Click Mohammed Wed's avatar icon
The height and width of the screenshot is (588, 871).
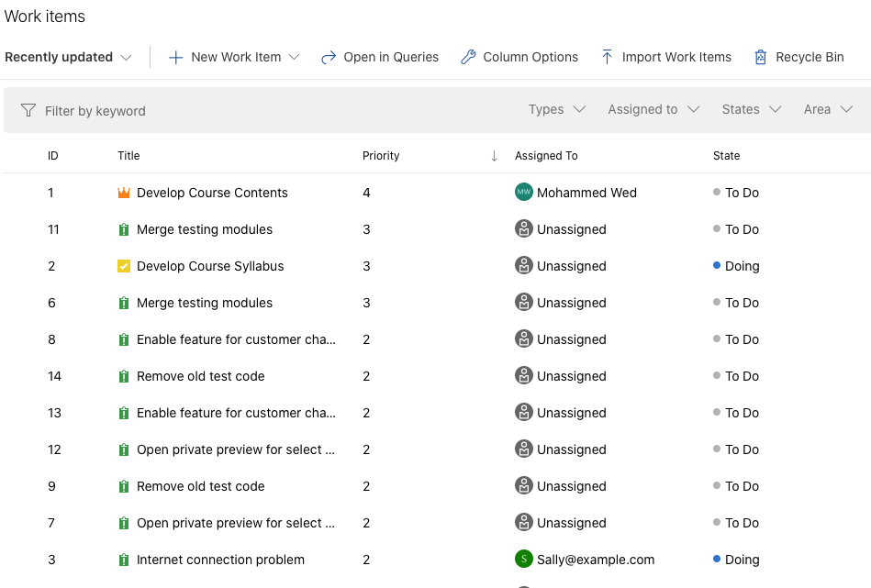tap(523, 192)
